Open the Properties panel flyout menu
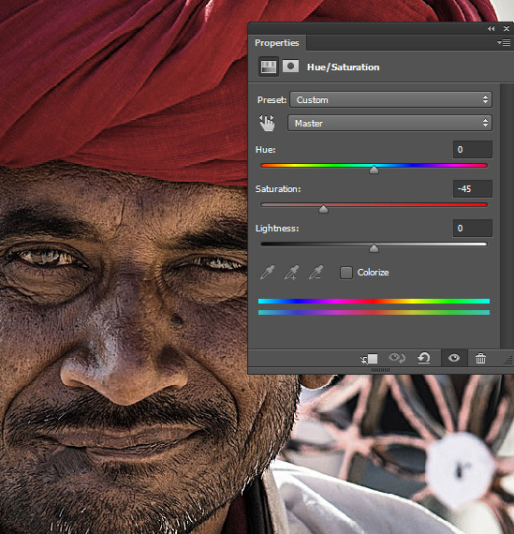This screenshot has width=514, height=534. pyautogui.click(x=504, y=42)
